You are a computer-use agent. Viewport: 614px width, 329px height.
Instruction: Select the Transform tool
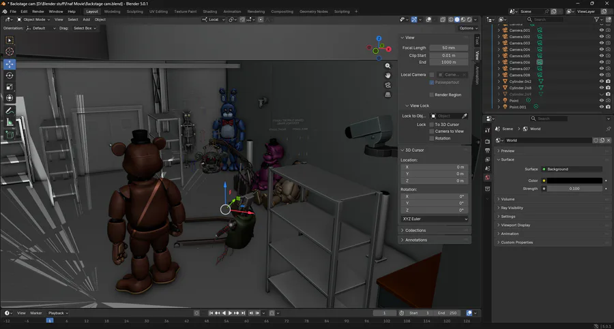pyautogui.click(x=10, y=98)
